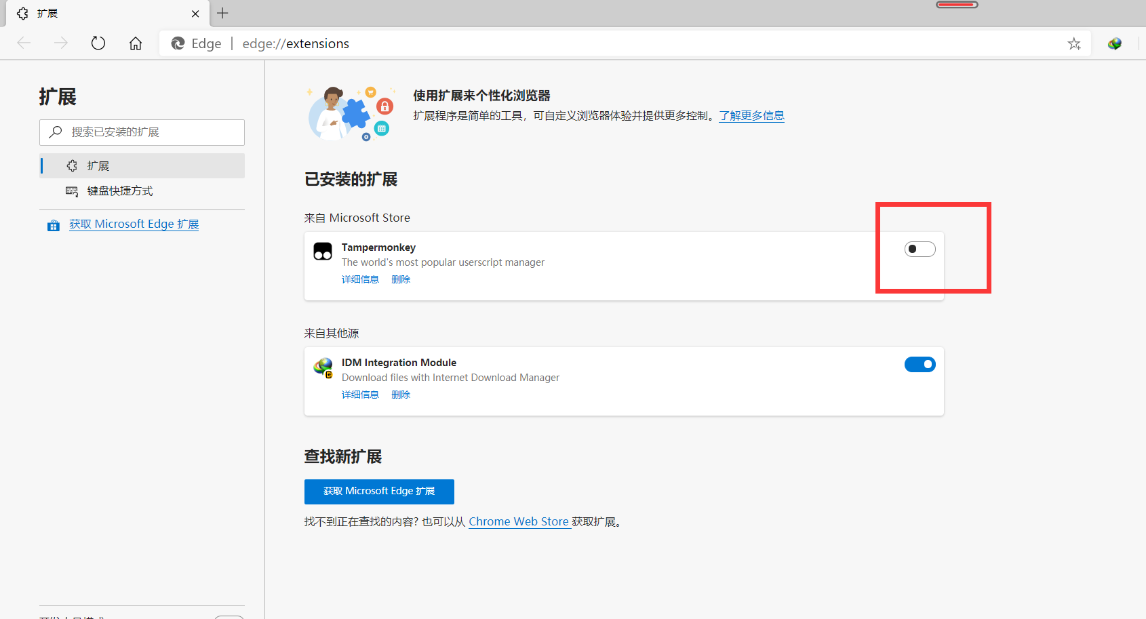Open the 获取 Microsoft Edge 扩展 sidebar link
The width and height of the screenshot is (1146, 619).
(x=134, y=224)
